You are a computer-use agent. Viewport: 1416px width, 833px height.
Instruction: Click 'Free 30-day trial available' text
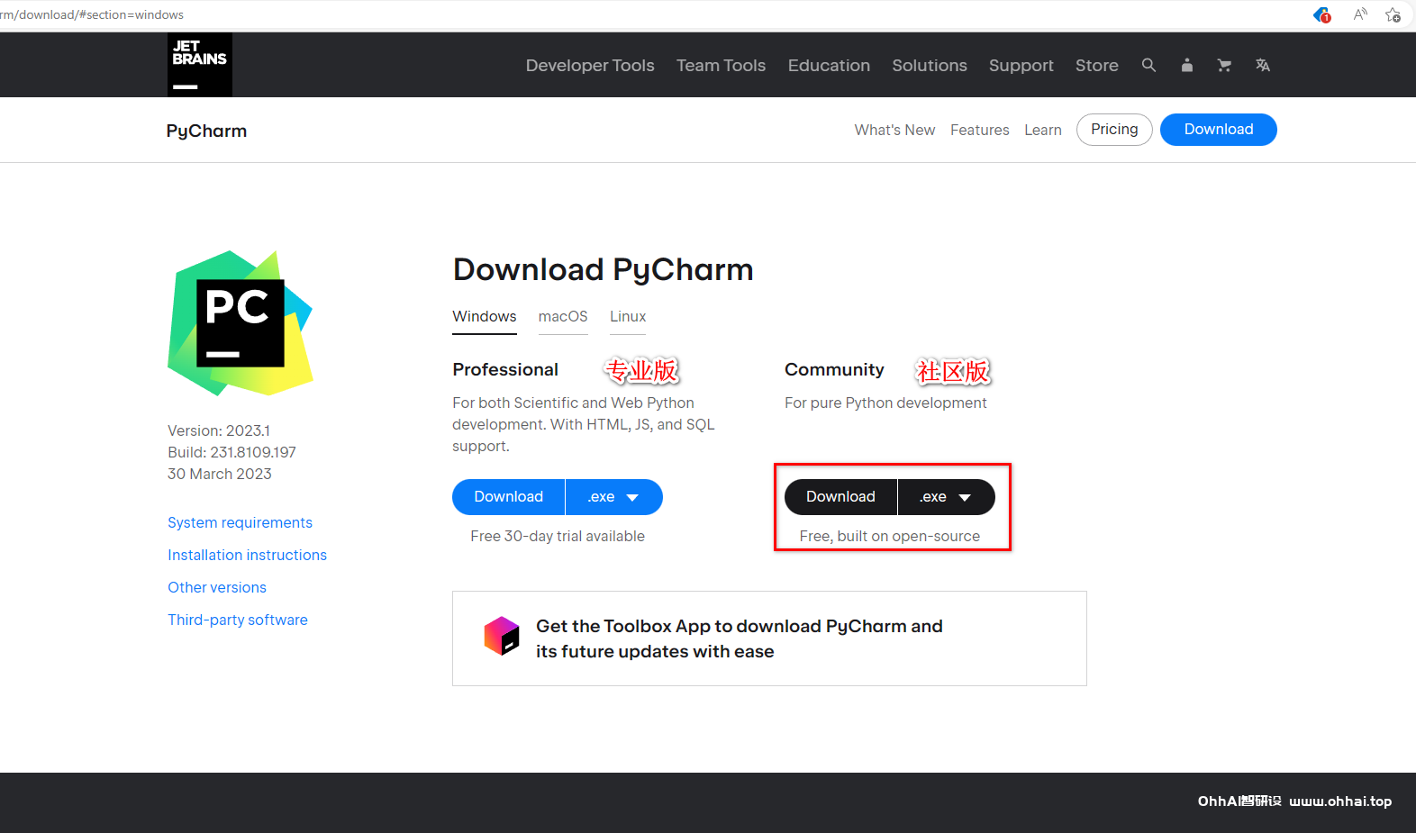click(558, 536)
